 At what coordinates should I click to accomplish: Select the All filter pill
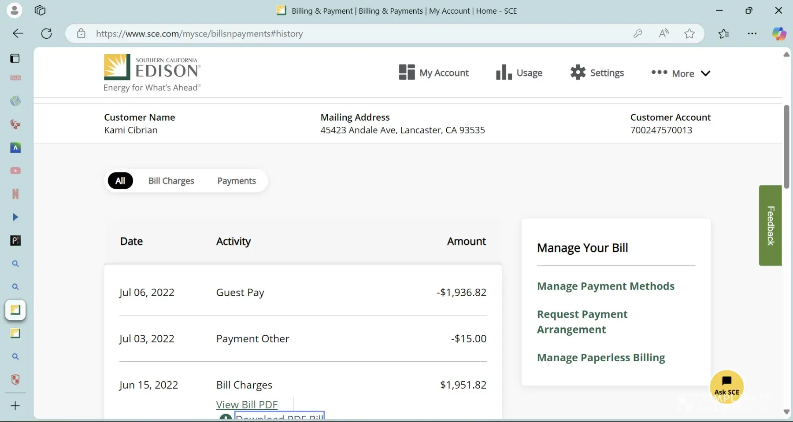[x=120, y=181]
